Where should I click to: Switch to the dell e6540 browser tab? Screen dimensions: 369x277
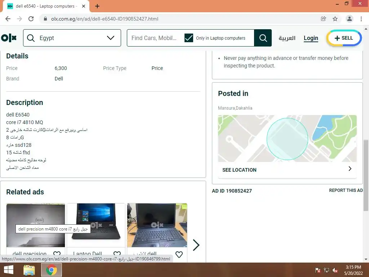46,6
